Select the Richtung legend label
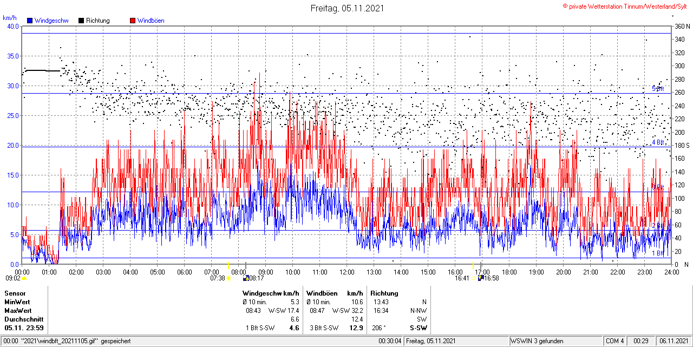The image size is (693, 347). click(97, 21)
